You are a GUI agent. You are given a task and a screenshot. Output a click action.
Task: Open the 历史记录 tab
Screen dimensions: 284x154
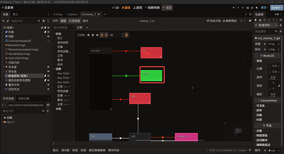(x=24, y=98)
